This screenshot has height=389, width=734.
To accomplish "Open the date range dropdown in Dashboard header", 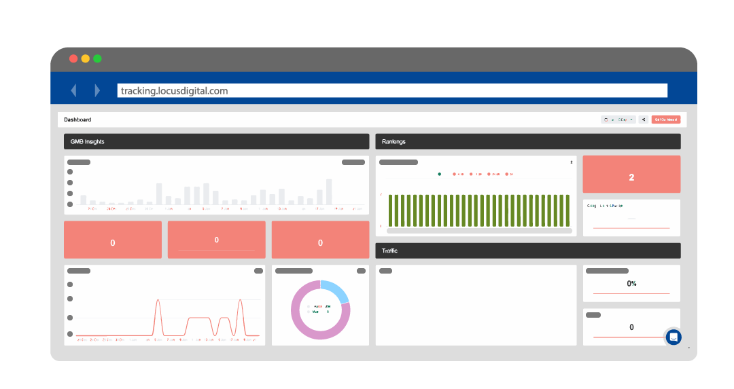I will pos(618,119).
